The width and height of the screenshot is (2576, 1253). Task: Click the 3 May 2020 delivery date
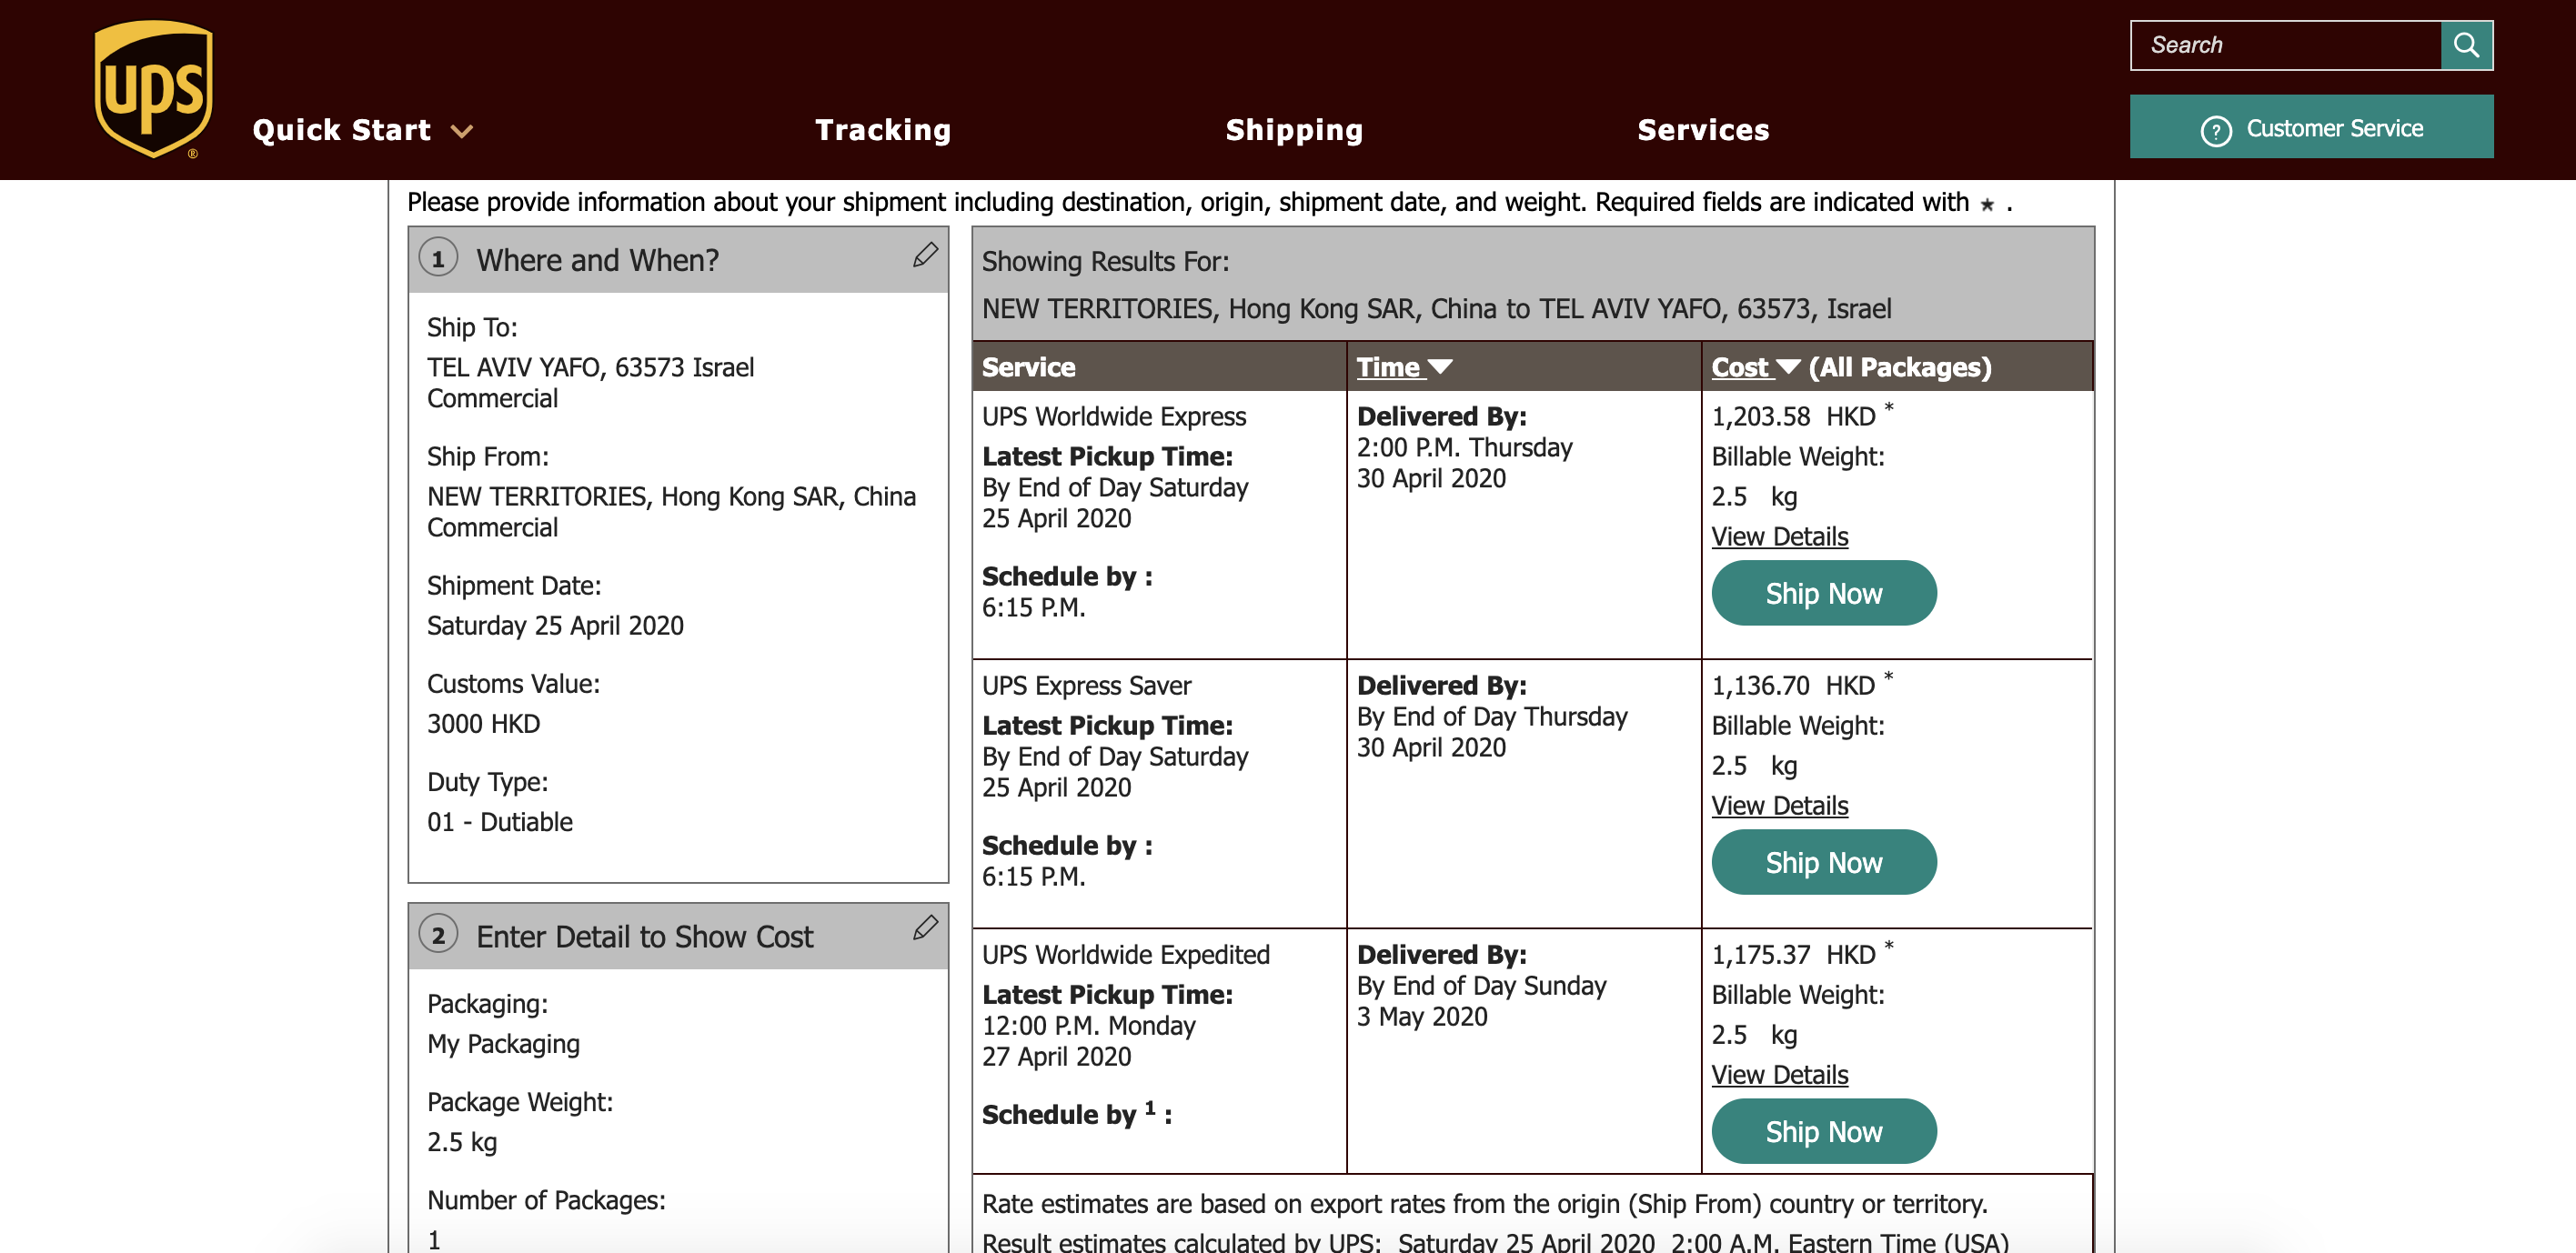pos(1421,1017)
